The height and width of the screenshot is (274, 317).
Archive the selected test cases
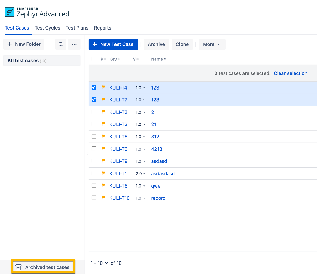156,44
